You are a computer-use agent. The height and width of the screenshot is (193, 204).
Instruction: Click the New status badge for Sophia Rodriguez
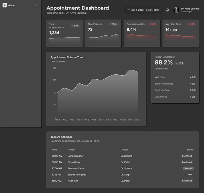point(190,175)
